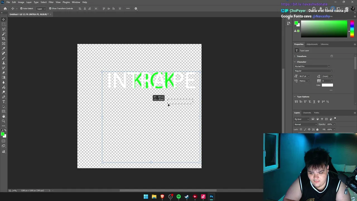This screenshot has width=357, height=201.
Task: Switch to the Adjustments tab
Action: 312,44
